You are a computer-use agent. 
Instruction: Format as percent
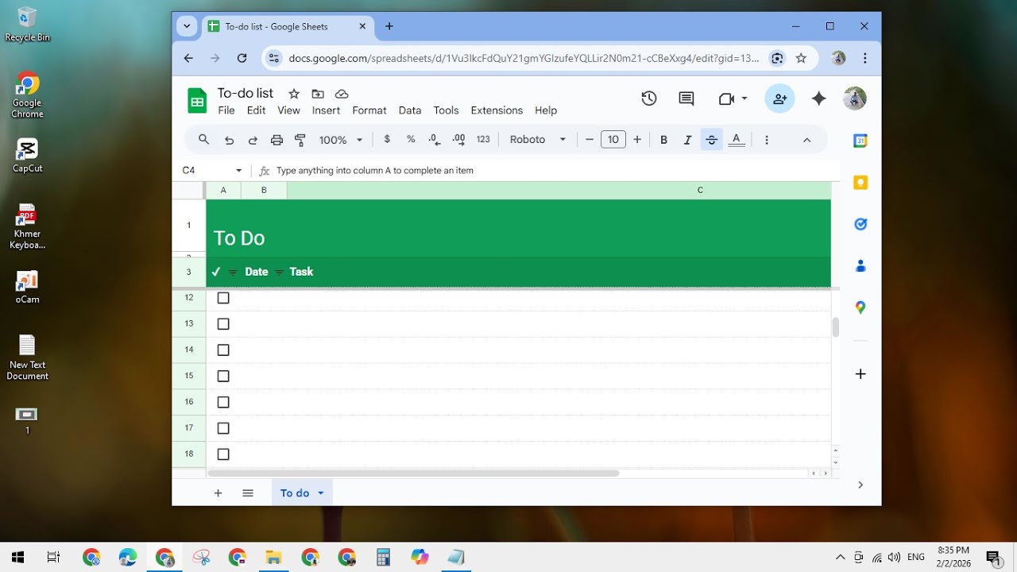click(x=411, y=139)
